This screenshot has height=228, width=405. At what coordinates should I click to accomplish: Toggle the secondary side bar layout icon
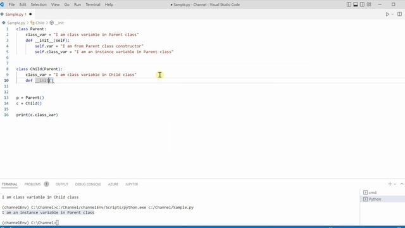362,4
